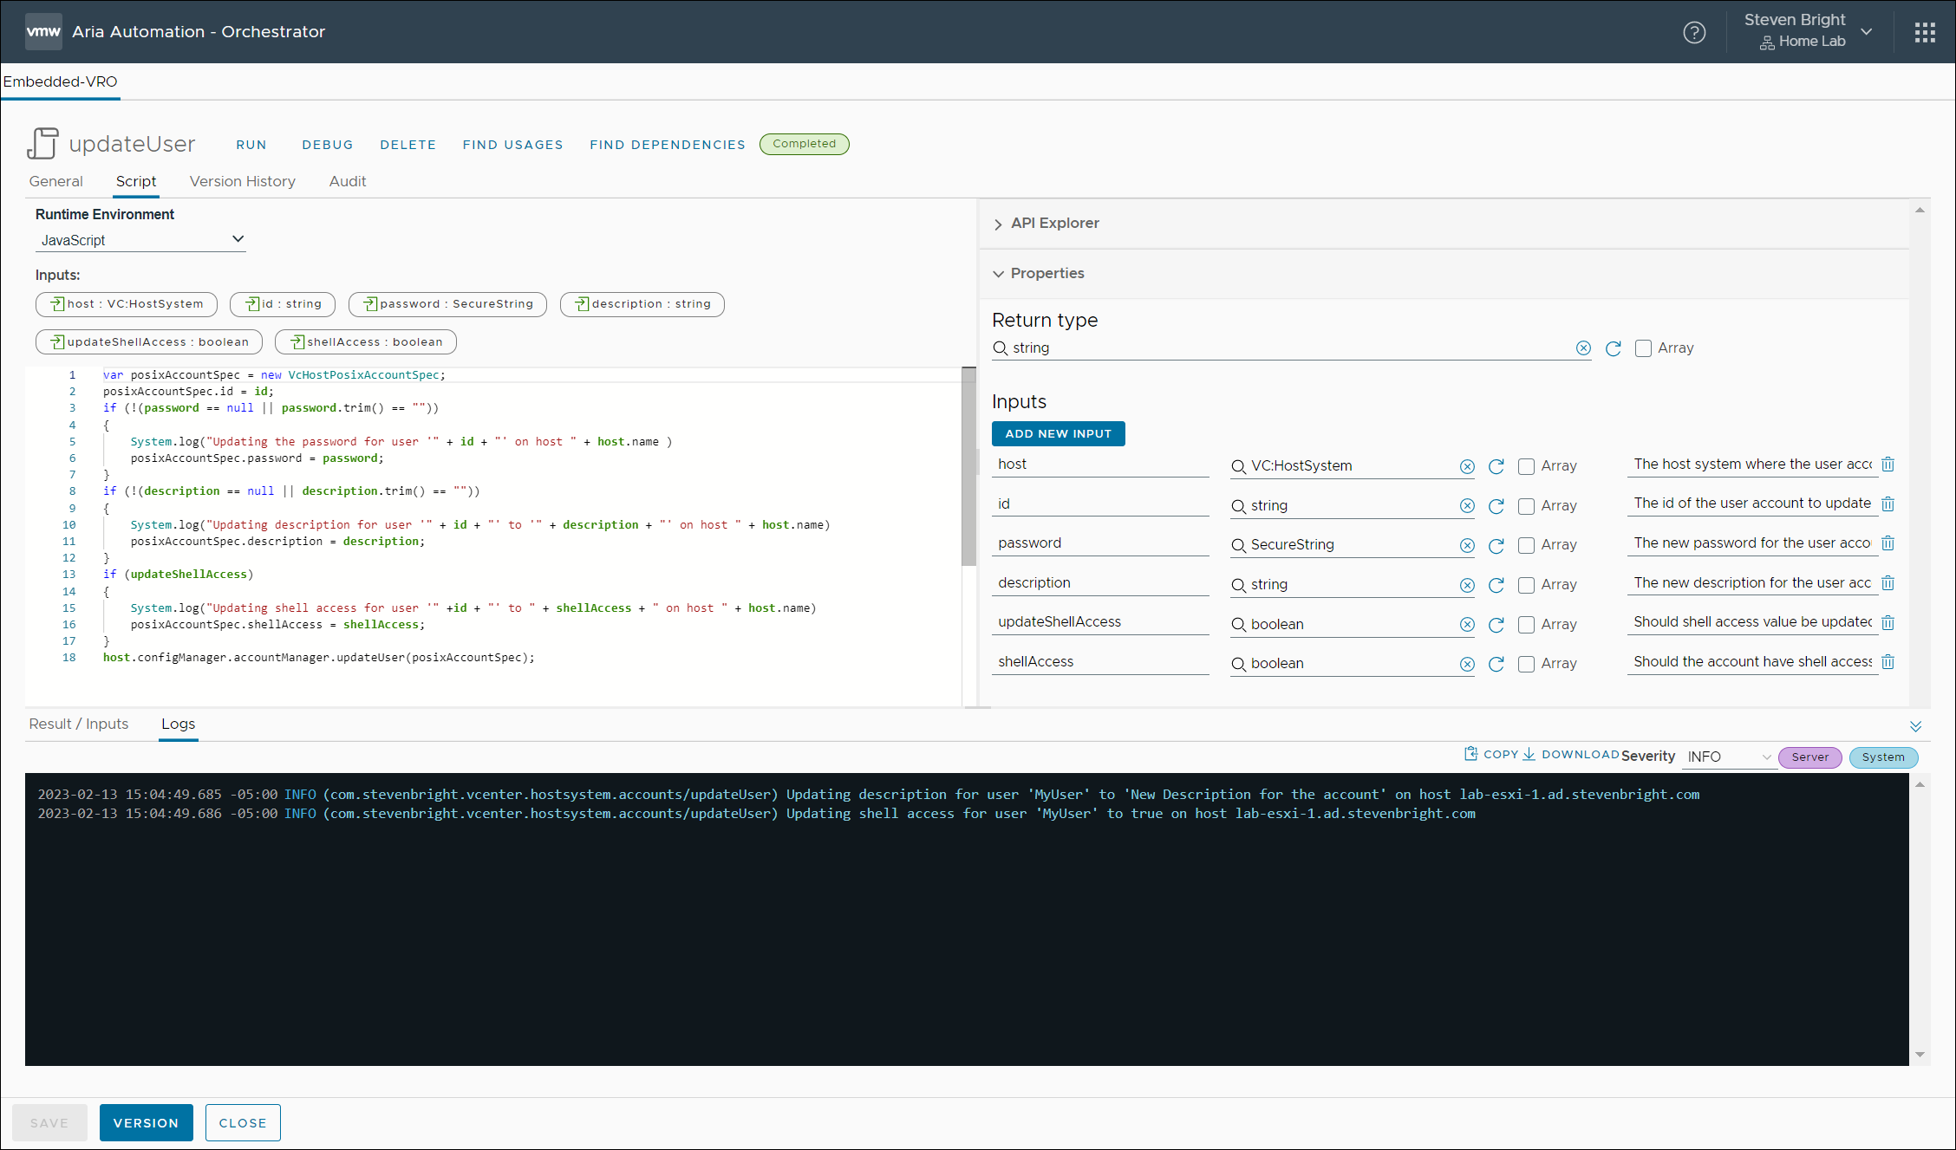Delete the password input row
Viewport: 1956px width, 1150px height.
pyautogui.click(x=1888, y=543)
